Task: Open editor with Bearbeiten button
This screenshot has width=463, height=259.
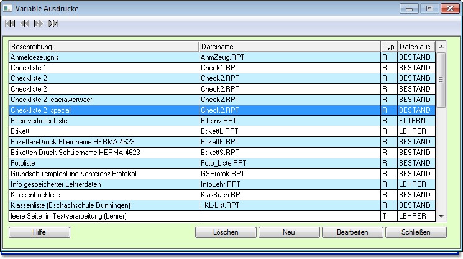Action: coord(352,232)
